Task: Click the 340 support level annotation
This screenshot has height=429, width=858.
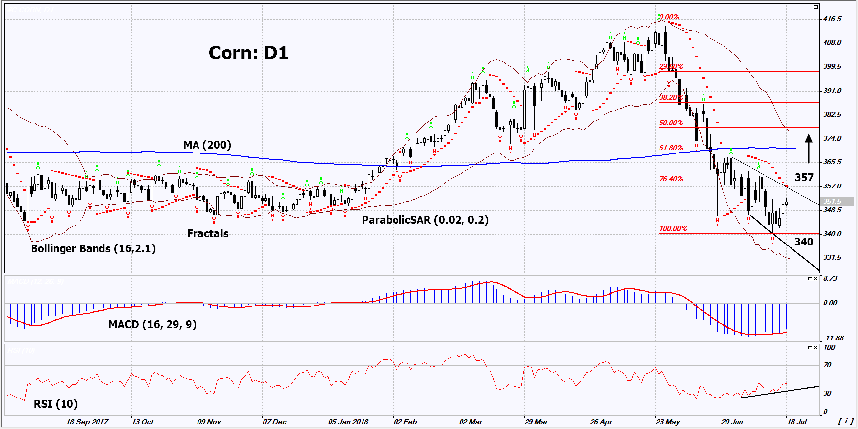Action: 803,242
